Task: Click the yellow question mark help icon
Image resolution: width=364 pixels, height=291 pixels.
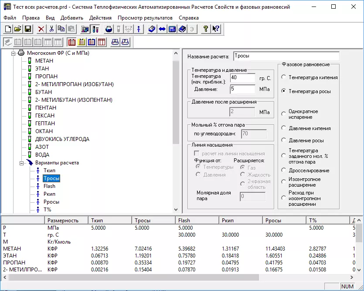Action: 205,29
